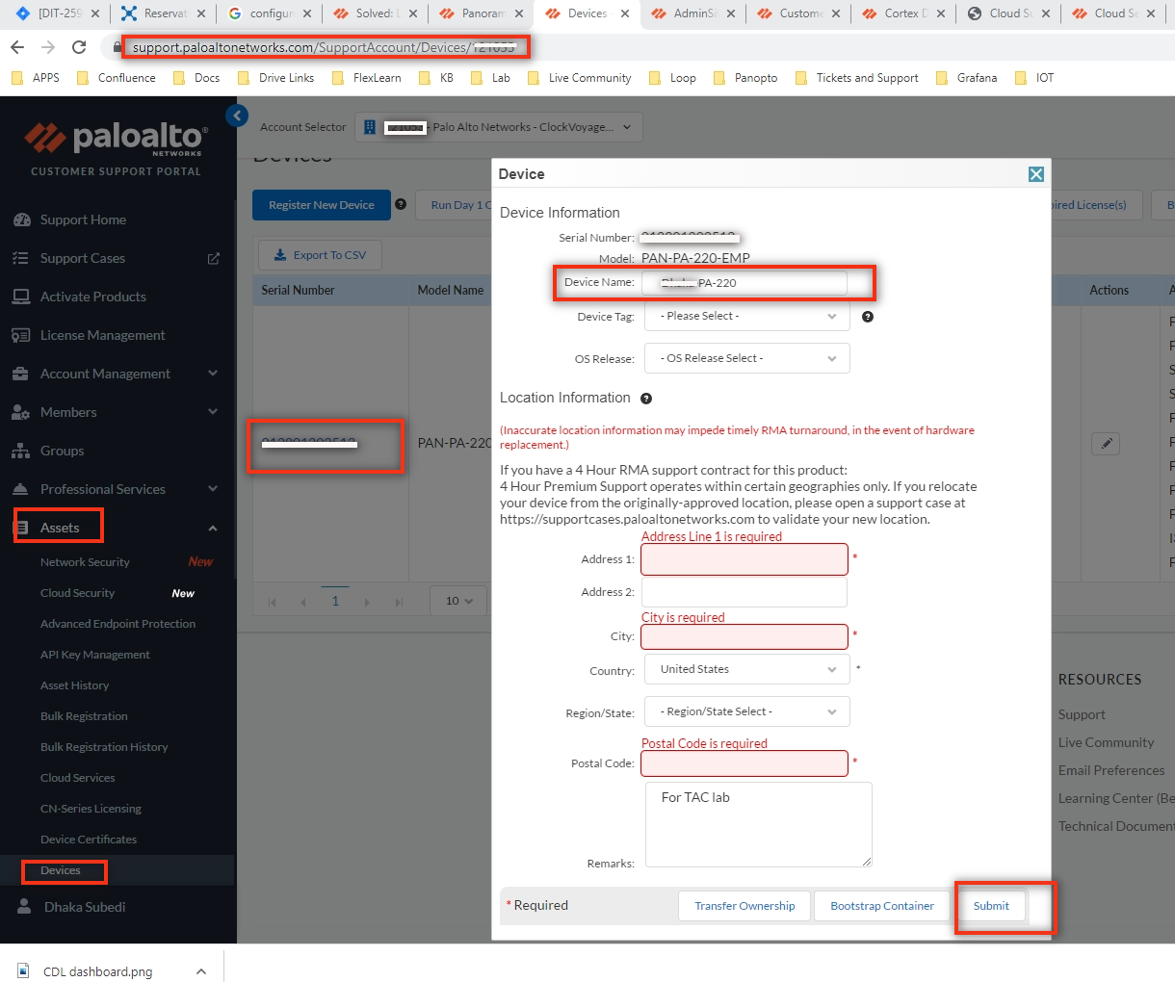Image resolution: width=1175 pixels, height=982 pixels.
Task: Click the building icon in the Account Selector
Action: click(369, 126)
